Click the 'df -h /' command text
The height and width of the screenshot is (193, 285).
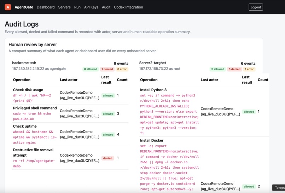coord(32,98)
